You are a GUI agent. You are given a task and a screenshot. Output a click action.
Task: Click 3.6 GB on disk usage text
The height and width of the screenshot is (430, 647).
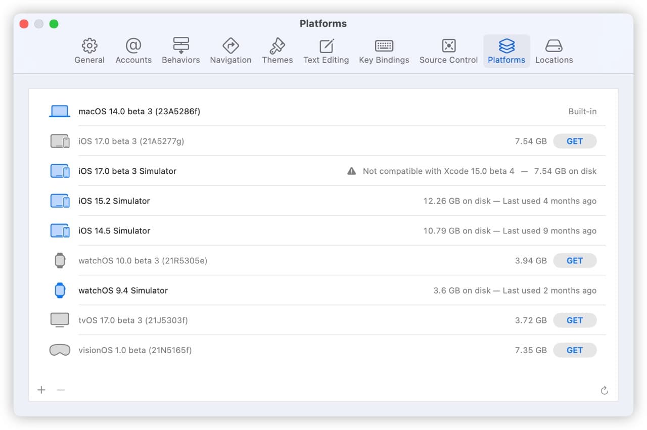pos(462,291)
